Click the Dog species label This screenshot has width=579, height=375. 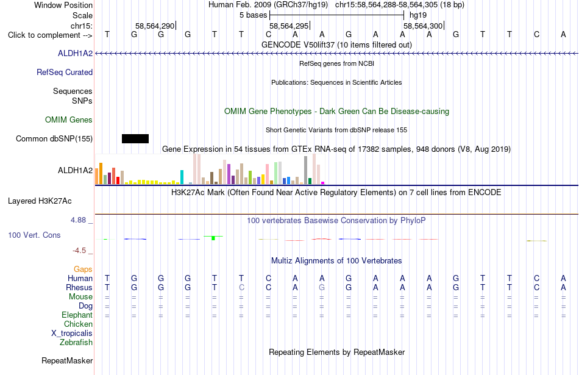(x=85, y=306)
